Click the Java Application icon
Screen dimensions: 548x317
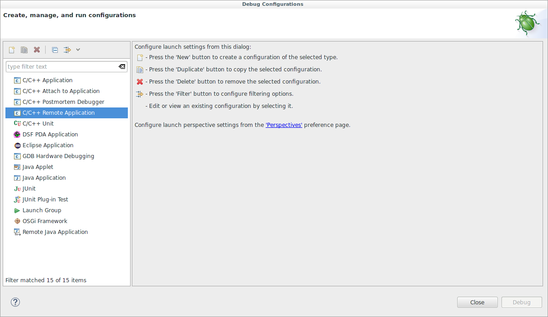[x=17, y=178]
